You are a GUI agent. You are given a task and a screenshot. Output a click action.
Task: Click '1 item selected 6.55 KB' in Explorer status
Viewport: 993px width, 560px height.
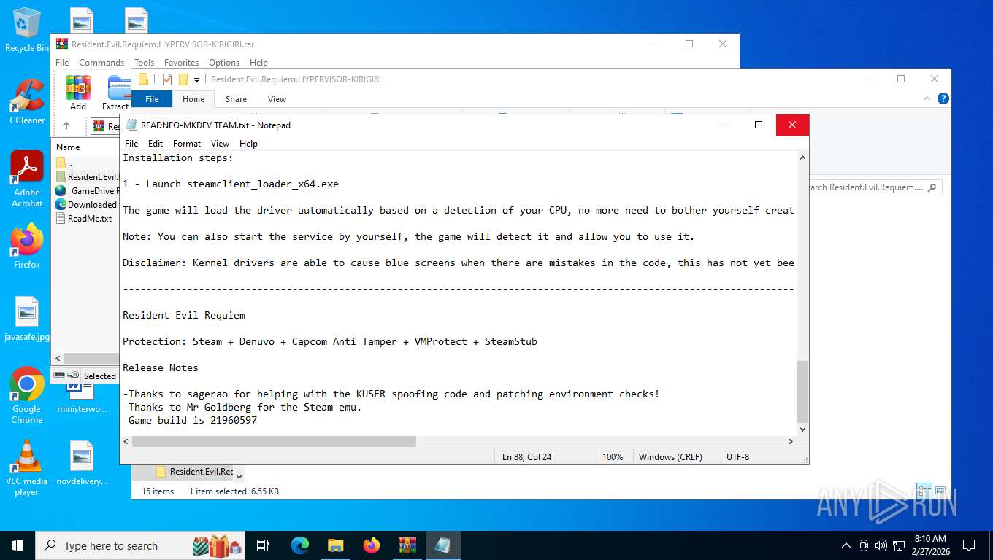point(234,491)
